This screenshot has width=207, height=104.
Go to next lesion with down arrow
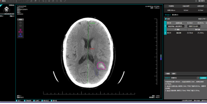(x=20, y=26)
